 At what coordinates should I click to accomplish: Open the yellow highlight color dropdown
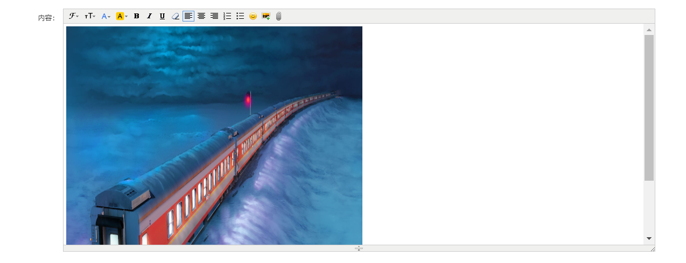(122, 16)
